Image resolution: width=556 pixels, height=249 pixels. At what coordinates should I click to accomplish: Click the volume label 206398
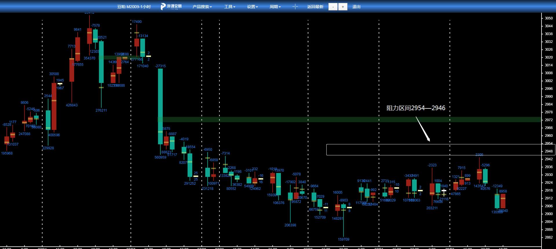click(290, 225)
